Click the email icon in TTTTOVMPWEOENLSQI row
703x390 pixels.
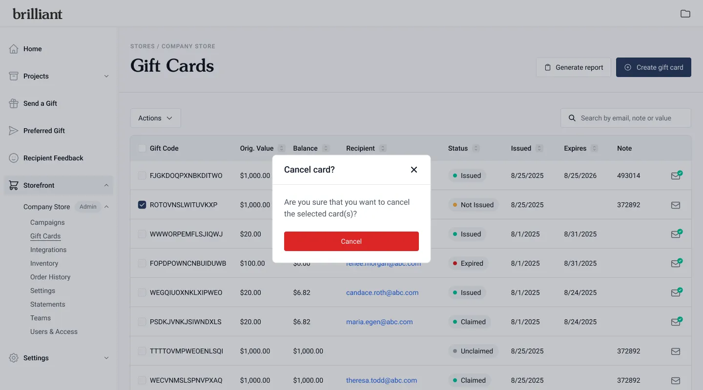tap(676, 351)
